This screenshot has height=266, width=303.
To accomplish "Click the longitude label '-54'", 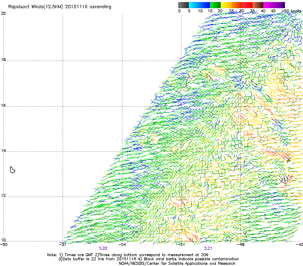I will [x=122, y=245].
